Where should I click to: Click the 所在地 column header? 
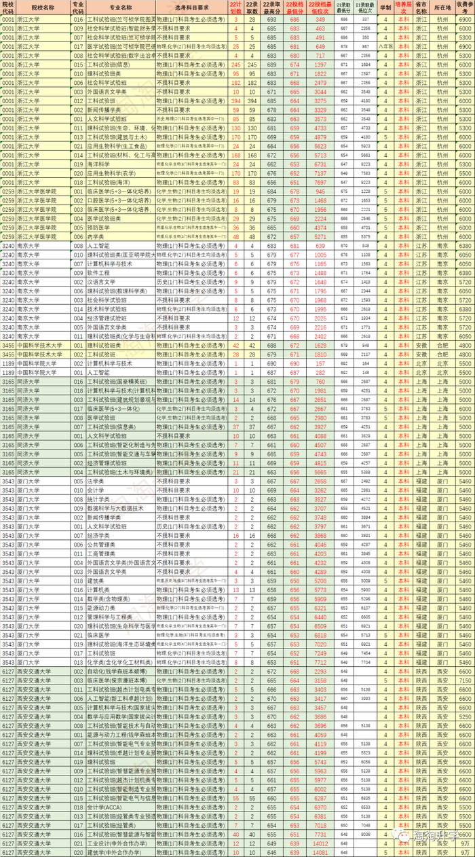pos(443,8)
